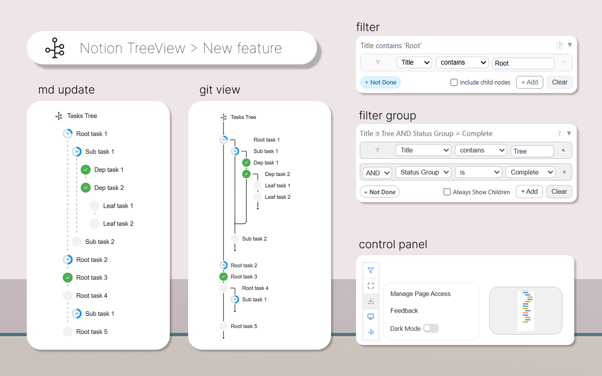Open Manage Page Access
The height and width of the screenshot is (376, 602).
tap(420, 293)
